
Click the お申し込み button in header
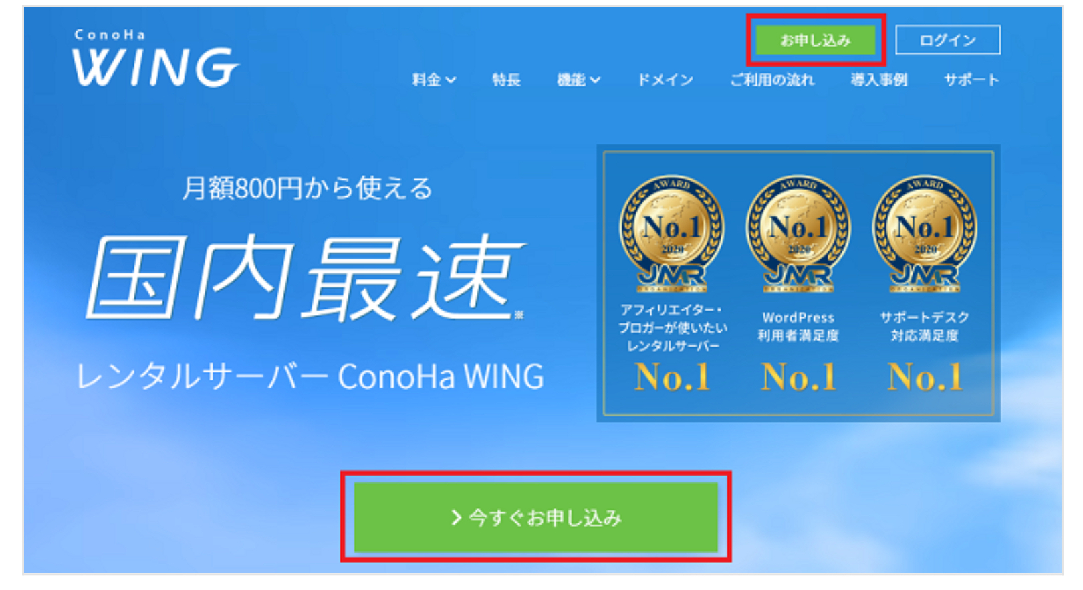coord(816,41)
